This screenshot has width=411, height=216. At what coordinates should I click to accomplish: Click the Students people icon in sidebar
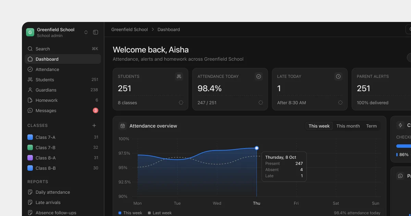(30, 80)
